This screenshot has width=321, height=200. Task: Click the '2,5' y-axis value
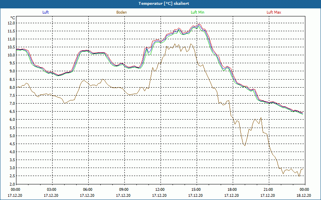[12, 176]
